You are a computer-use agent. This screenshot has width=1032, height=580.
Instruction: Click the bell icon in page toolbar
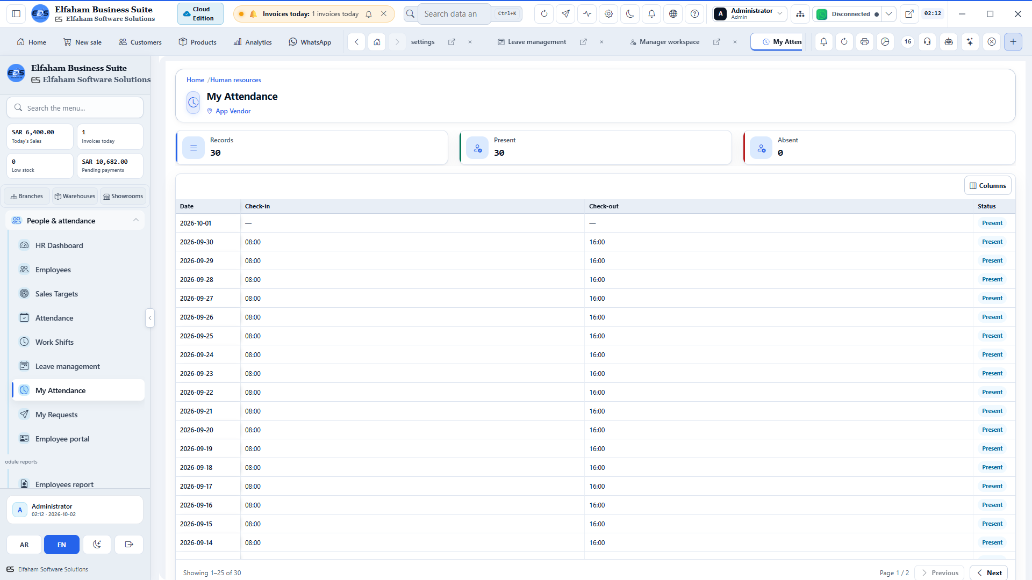coord(823,42)
